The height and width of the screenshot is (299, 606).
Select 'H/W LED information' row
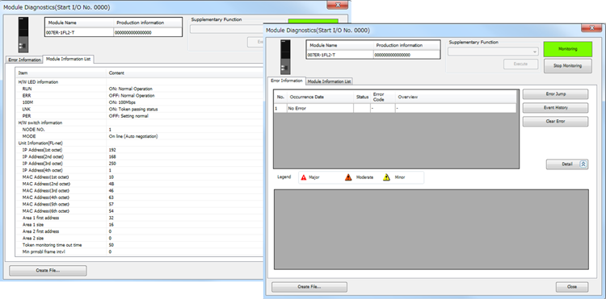point(139,82)
